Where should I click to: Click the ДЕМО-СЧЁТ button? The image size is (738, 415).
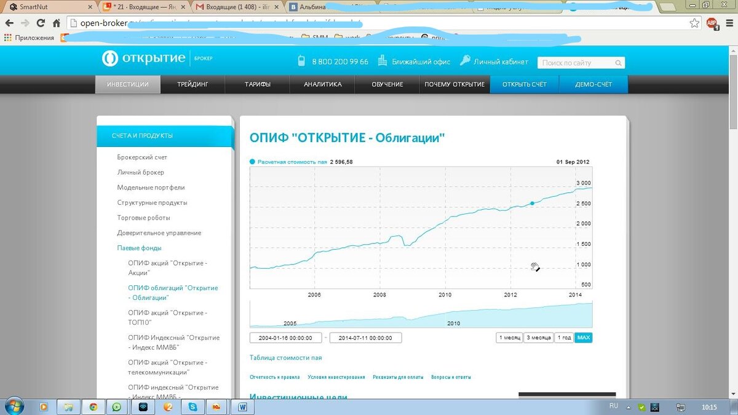point(594,84)
